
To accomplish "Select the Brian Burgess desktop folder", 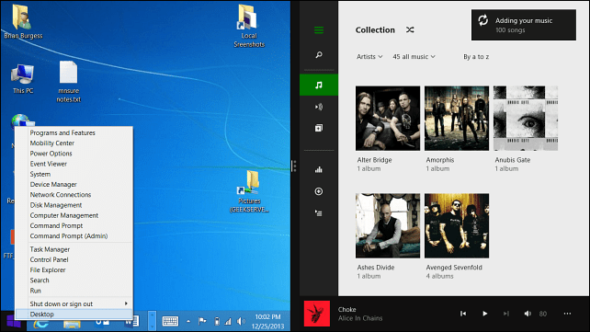I will [23, 21].
